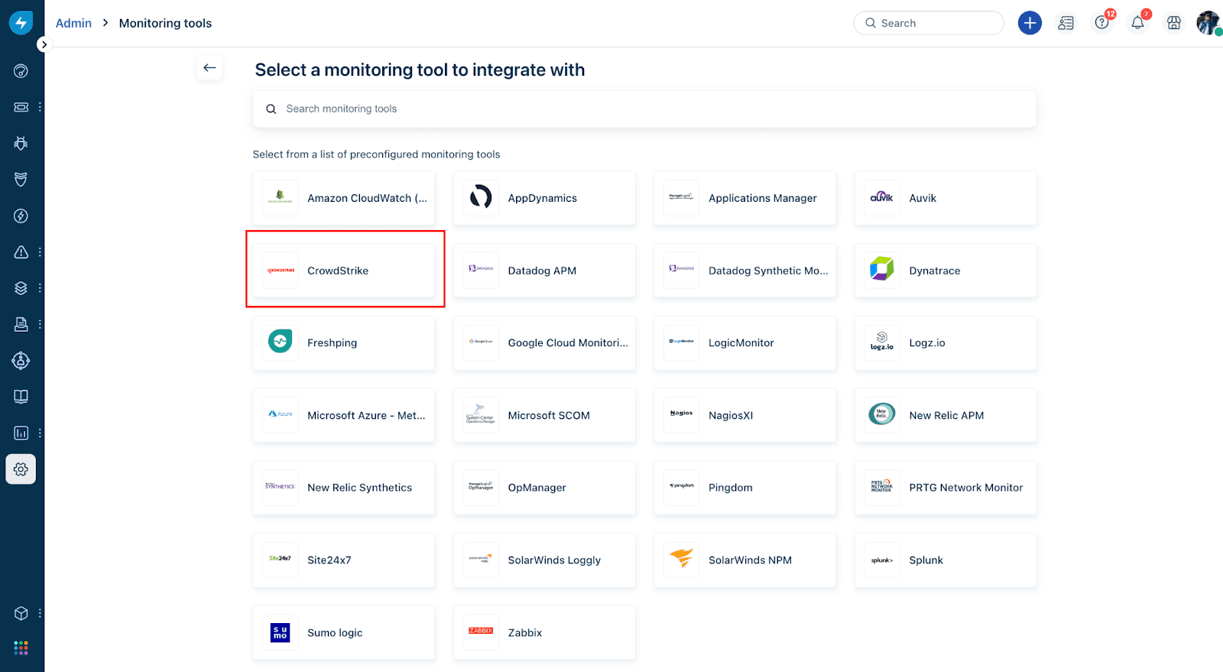Open the circled lightning releases icon
The width and height of the screenshot is (1223, 672).
tap(21, 216)
